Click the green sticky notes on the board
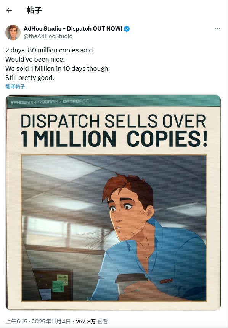Image resolution: width=228 pixels, height=328 pixels. point(60,283)
